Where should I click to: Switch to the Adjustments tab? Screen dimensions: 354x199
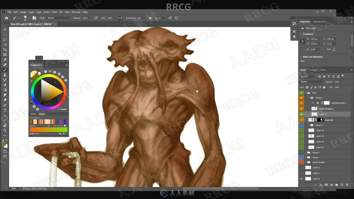point(319,22)
